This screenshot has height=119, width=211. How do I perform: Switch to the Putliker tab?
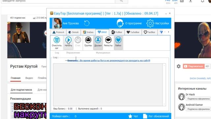pos(117,32)
